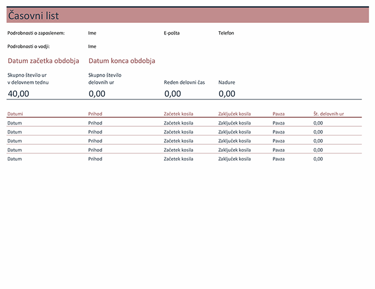Click the value under Nadure

tap(227, 93)
